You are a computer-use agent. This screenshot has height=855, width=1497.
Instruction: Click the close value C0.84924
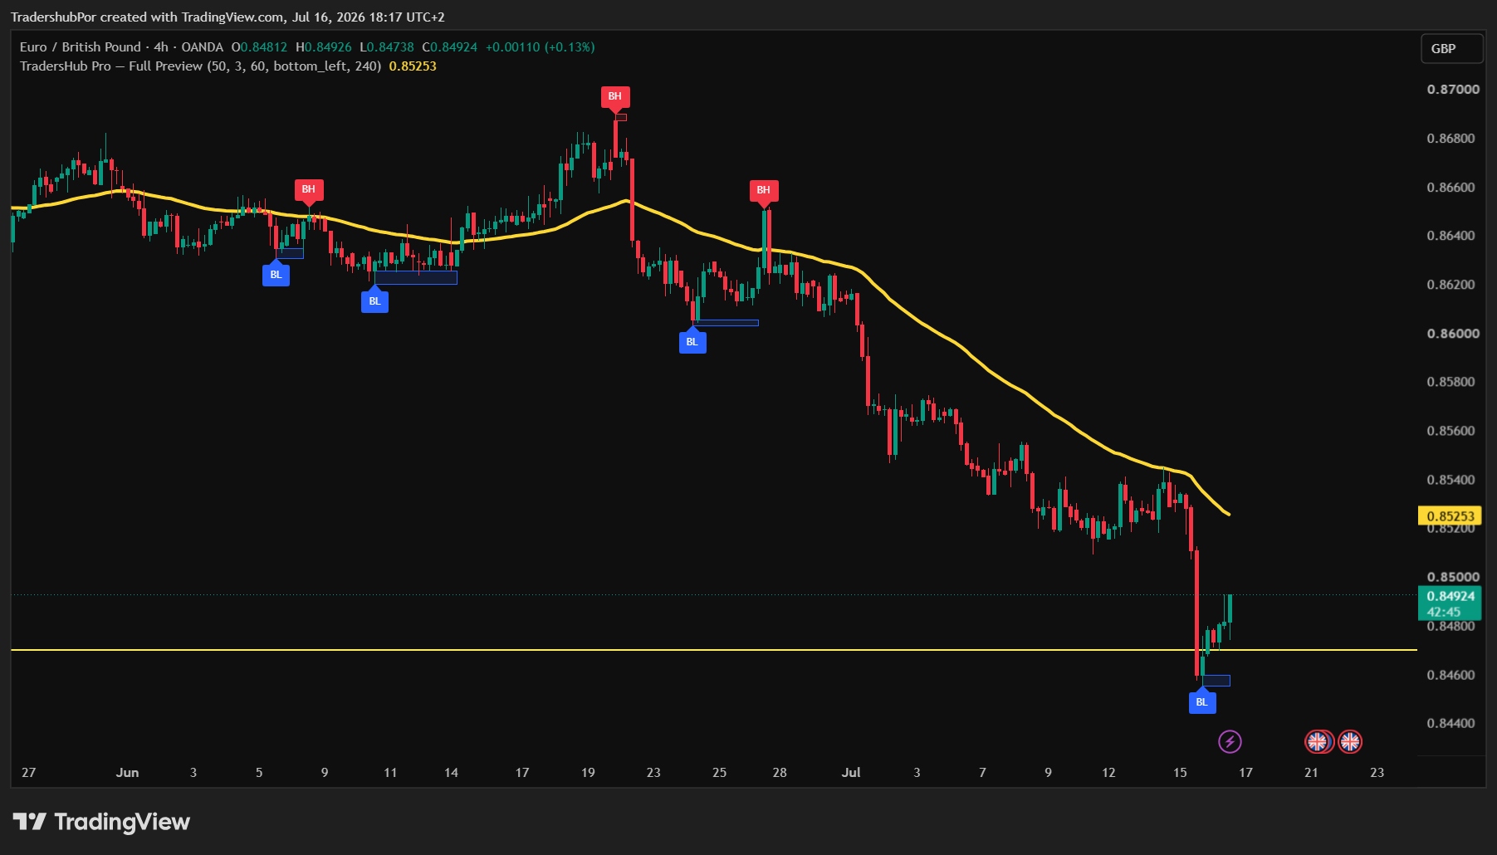point(450,47)
